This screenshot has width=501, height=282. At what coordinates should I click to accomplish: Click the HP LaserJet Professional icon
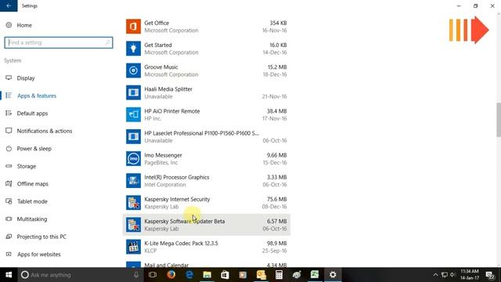133,137
